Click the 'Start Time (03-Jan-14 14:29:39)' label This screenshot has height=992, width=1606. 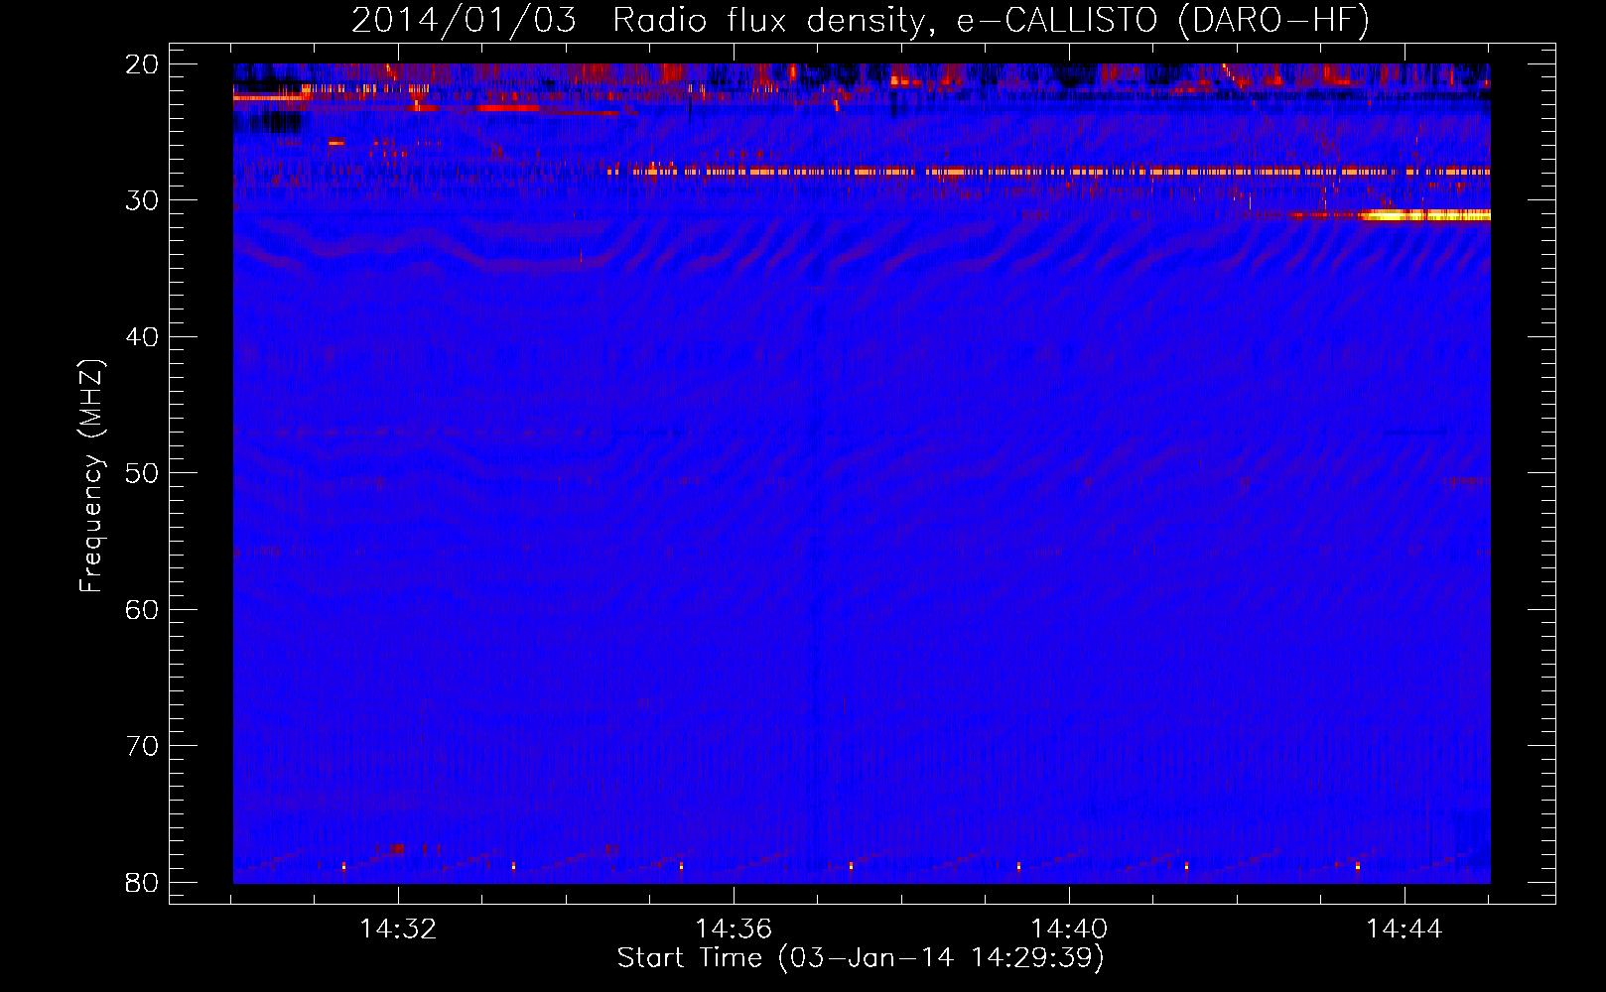coord(861,958)
